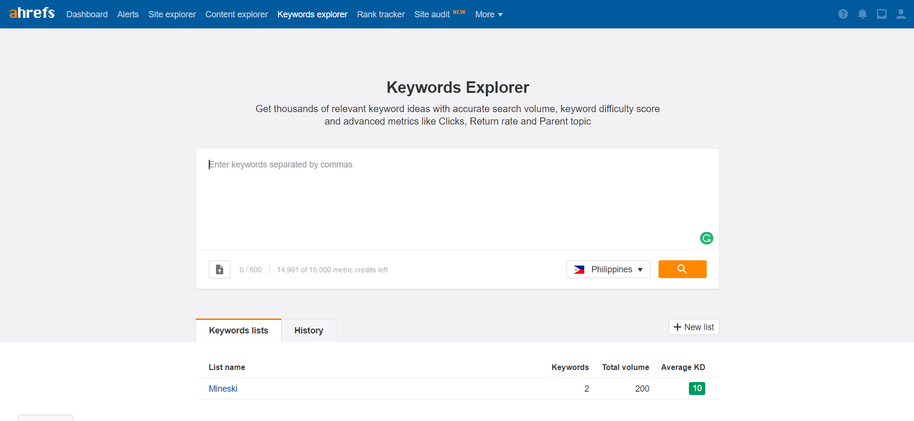
Task: Navigate to Site audit
Action: tap(432, 14)
